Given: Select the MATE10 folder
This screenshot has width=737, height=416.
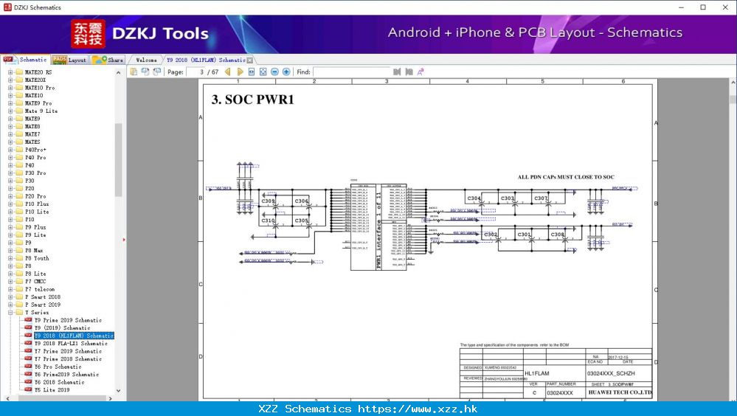Looking at the screenshot, I should (x=34, y=95).
